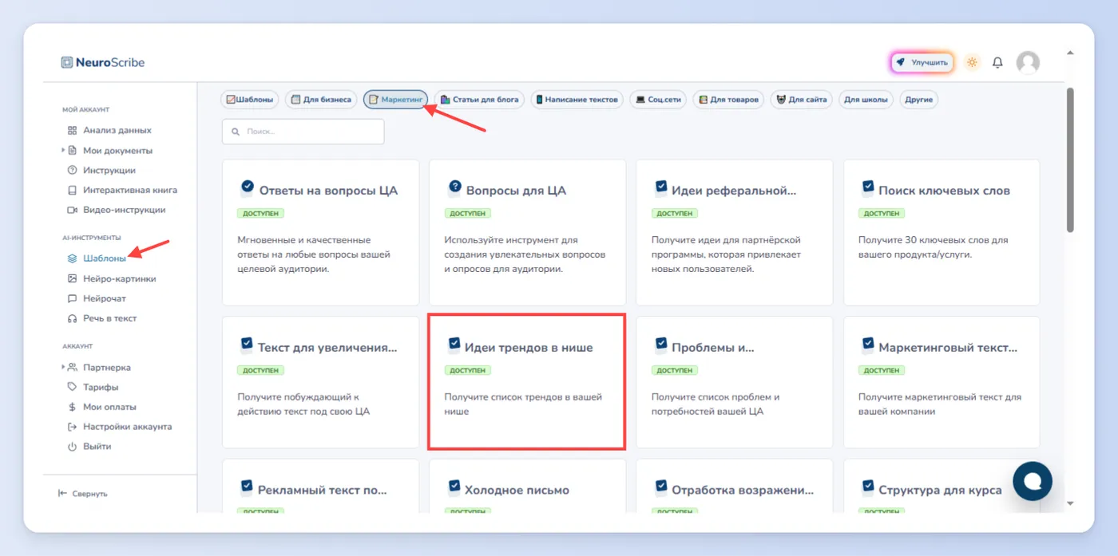
Task: Open Интерактивная книга in the sidebar
Action: (x=122, y=190)
